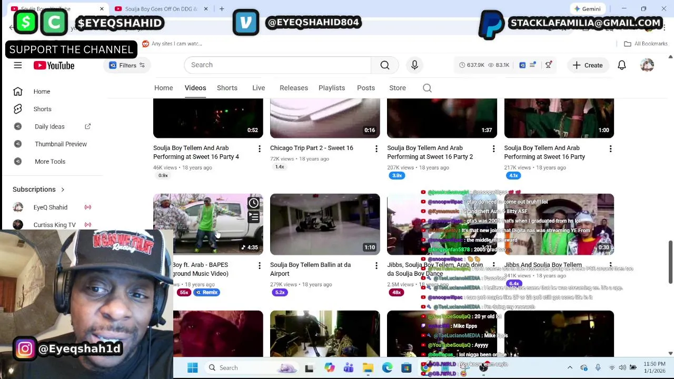Open the Windows Start menu
Screen dimensions: 674x379
(192, 368)
